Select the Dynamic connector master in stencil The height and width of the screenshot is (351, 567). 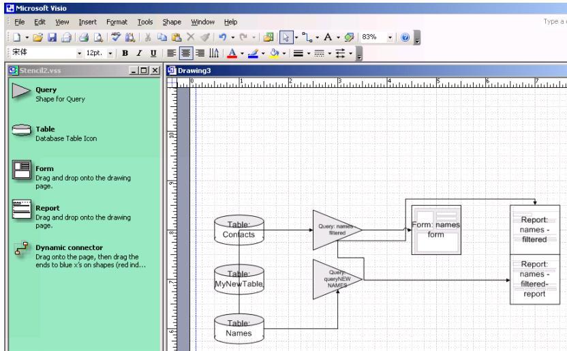(x=22, y=248)
